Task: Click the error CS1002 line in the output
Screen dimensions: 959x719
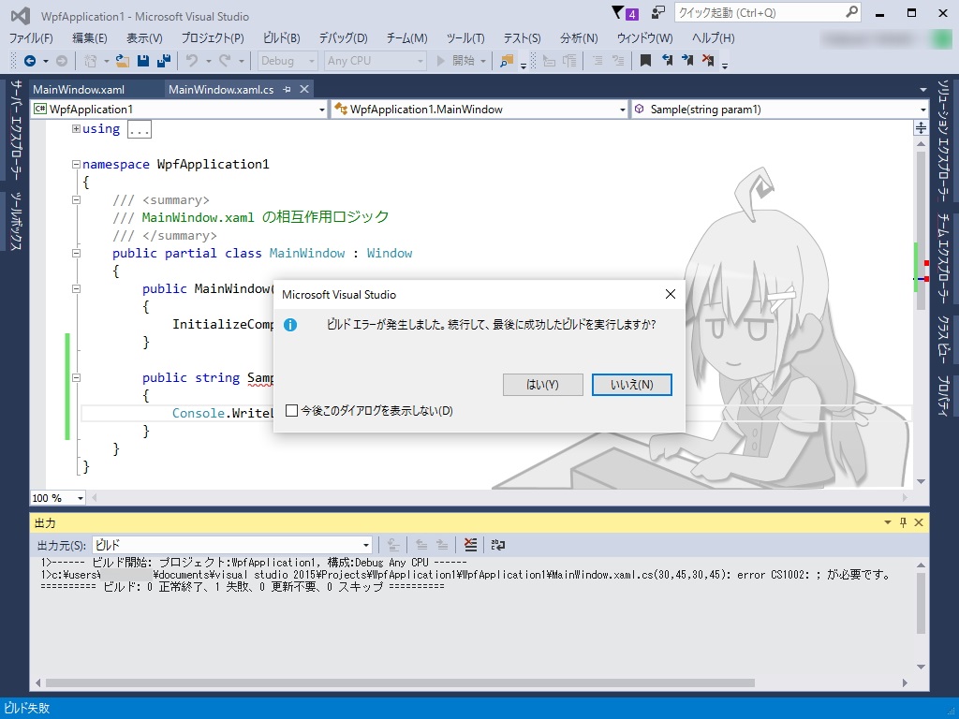Action: (x=465, y=574)
